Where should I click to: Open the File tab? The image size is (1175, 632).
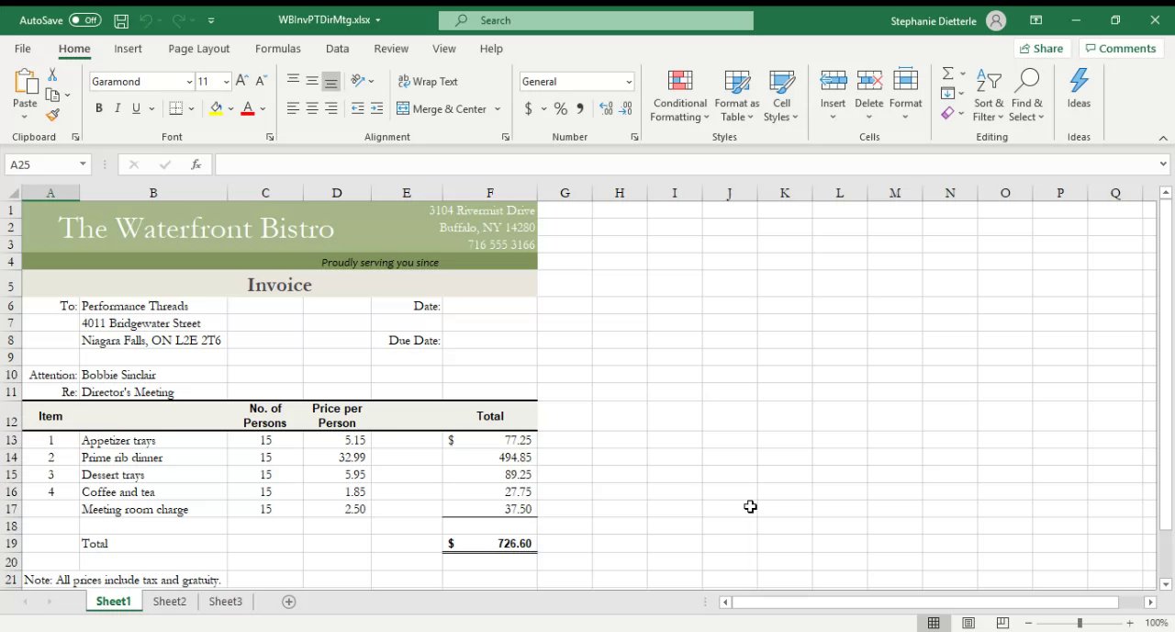coord(22,49)
